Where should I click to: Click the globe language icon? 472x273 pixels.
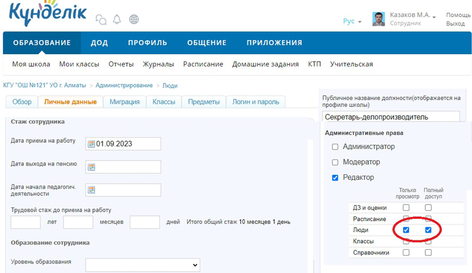click(133, 19)
